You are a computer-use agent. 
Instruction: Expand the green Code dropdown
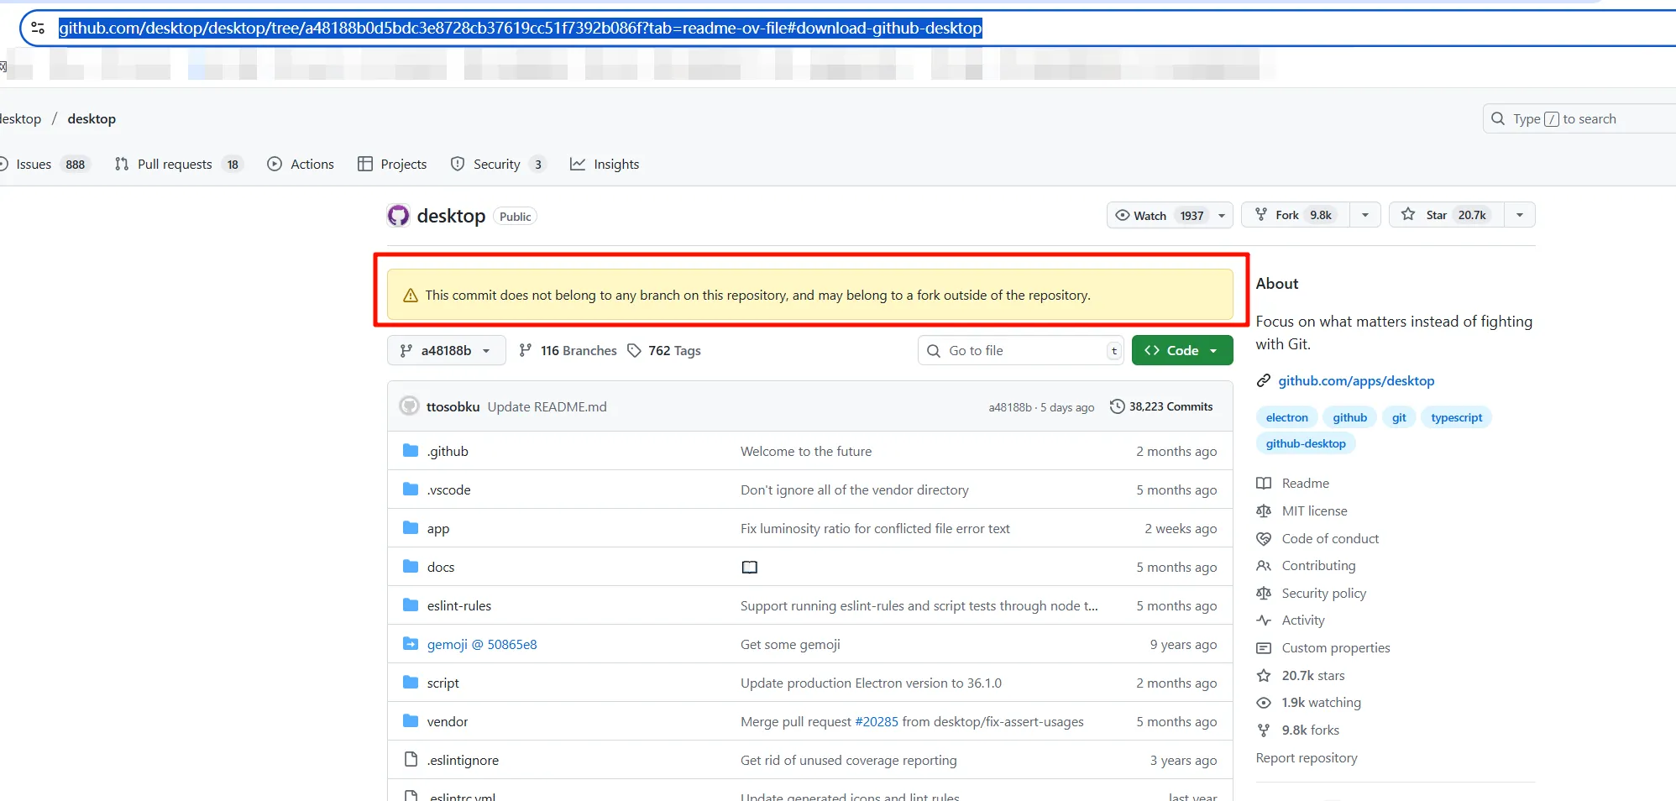point(1181,350)
